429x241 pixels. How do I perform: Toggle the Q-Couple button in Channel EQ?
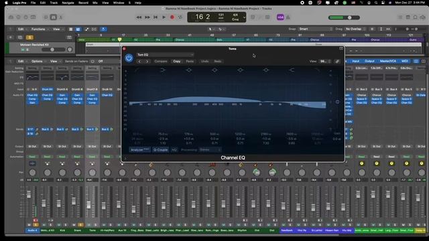click(x=161, y=150)
